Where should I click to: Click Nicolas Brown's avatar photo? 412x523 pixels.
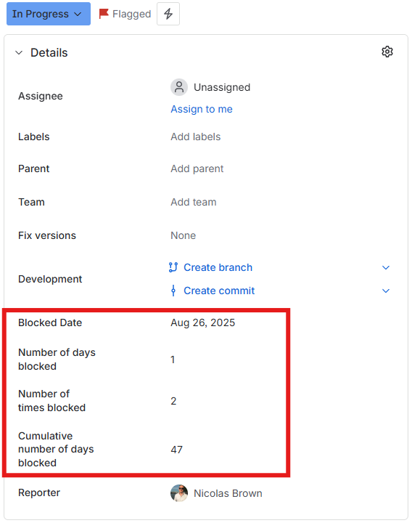(179, 493)
